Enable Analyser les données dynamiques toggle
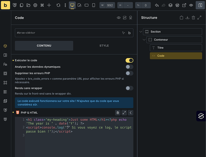Image resolution: width=206 pixels, height=157 pixels. [129, 67]
